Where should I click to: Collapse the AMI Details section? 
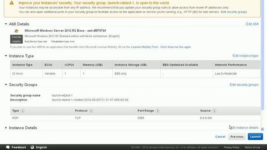[x=6, y=24]
